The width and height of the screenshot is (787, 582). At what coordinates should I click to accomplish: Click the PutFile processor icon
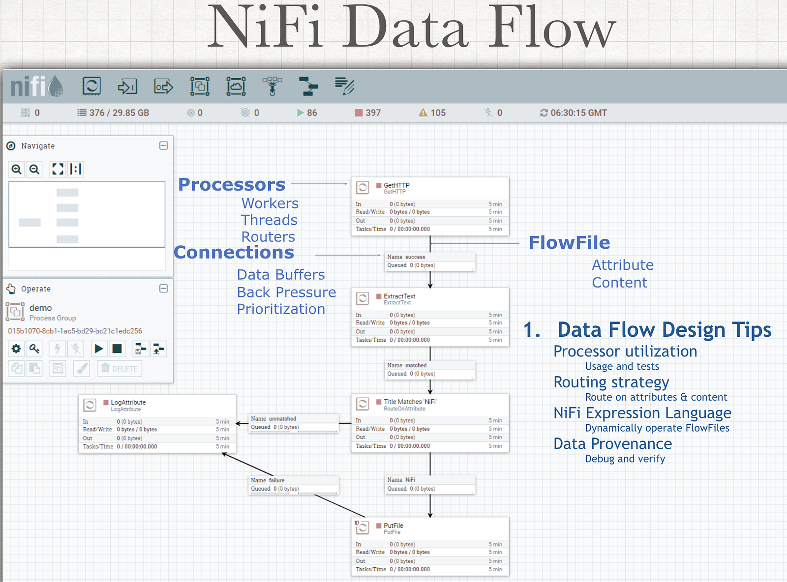coord(362,527)
